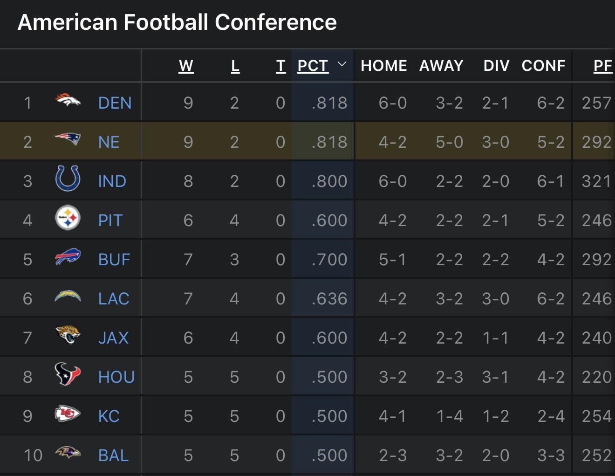Click the American Football Conference heading

pos(177,21)
